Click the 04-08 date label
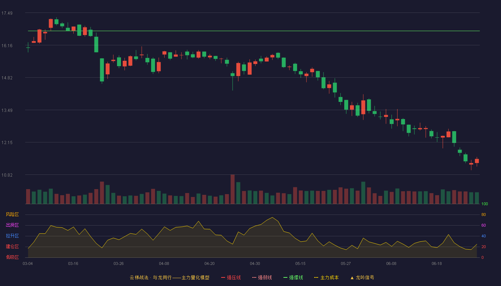Screen dimensions: 501x286 pos(164,263)
